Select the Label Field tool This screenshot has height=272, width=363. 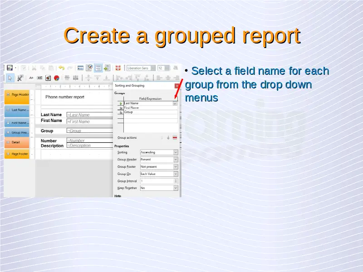(x=31, y=78)
